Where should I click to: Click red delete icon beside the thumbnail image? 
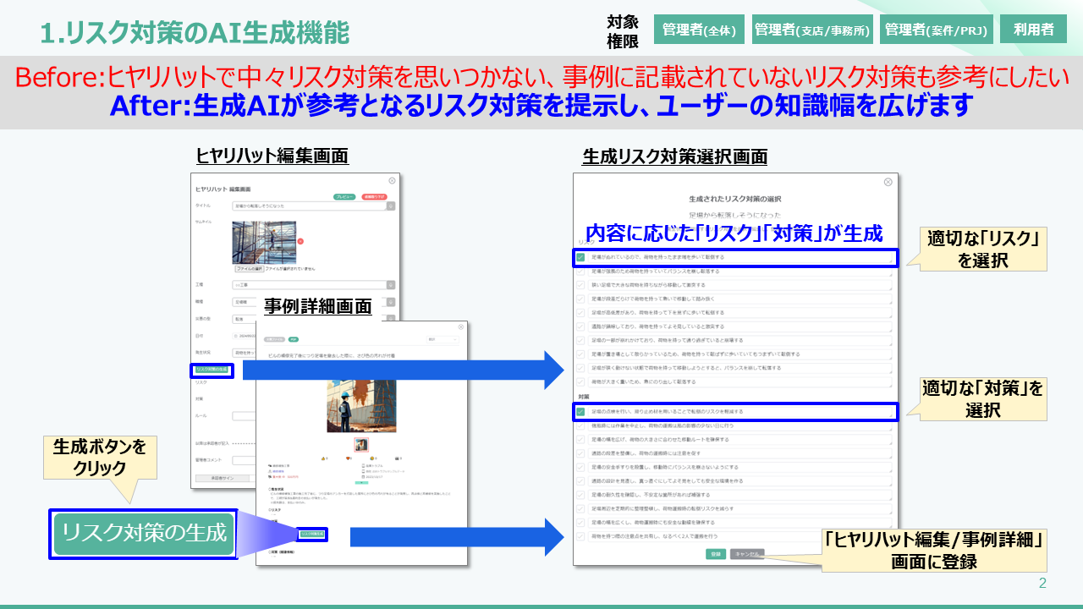(300, 241)
